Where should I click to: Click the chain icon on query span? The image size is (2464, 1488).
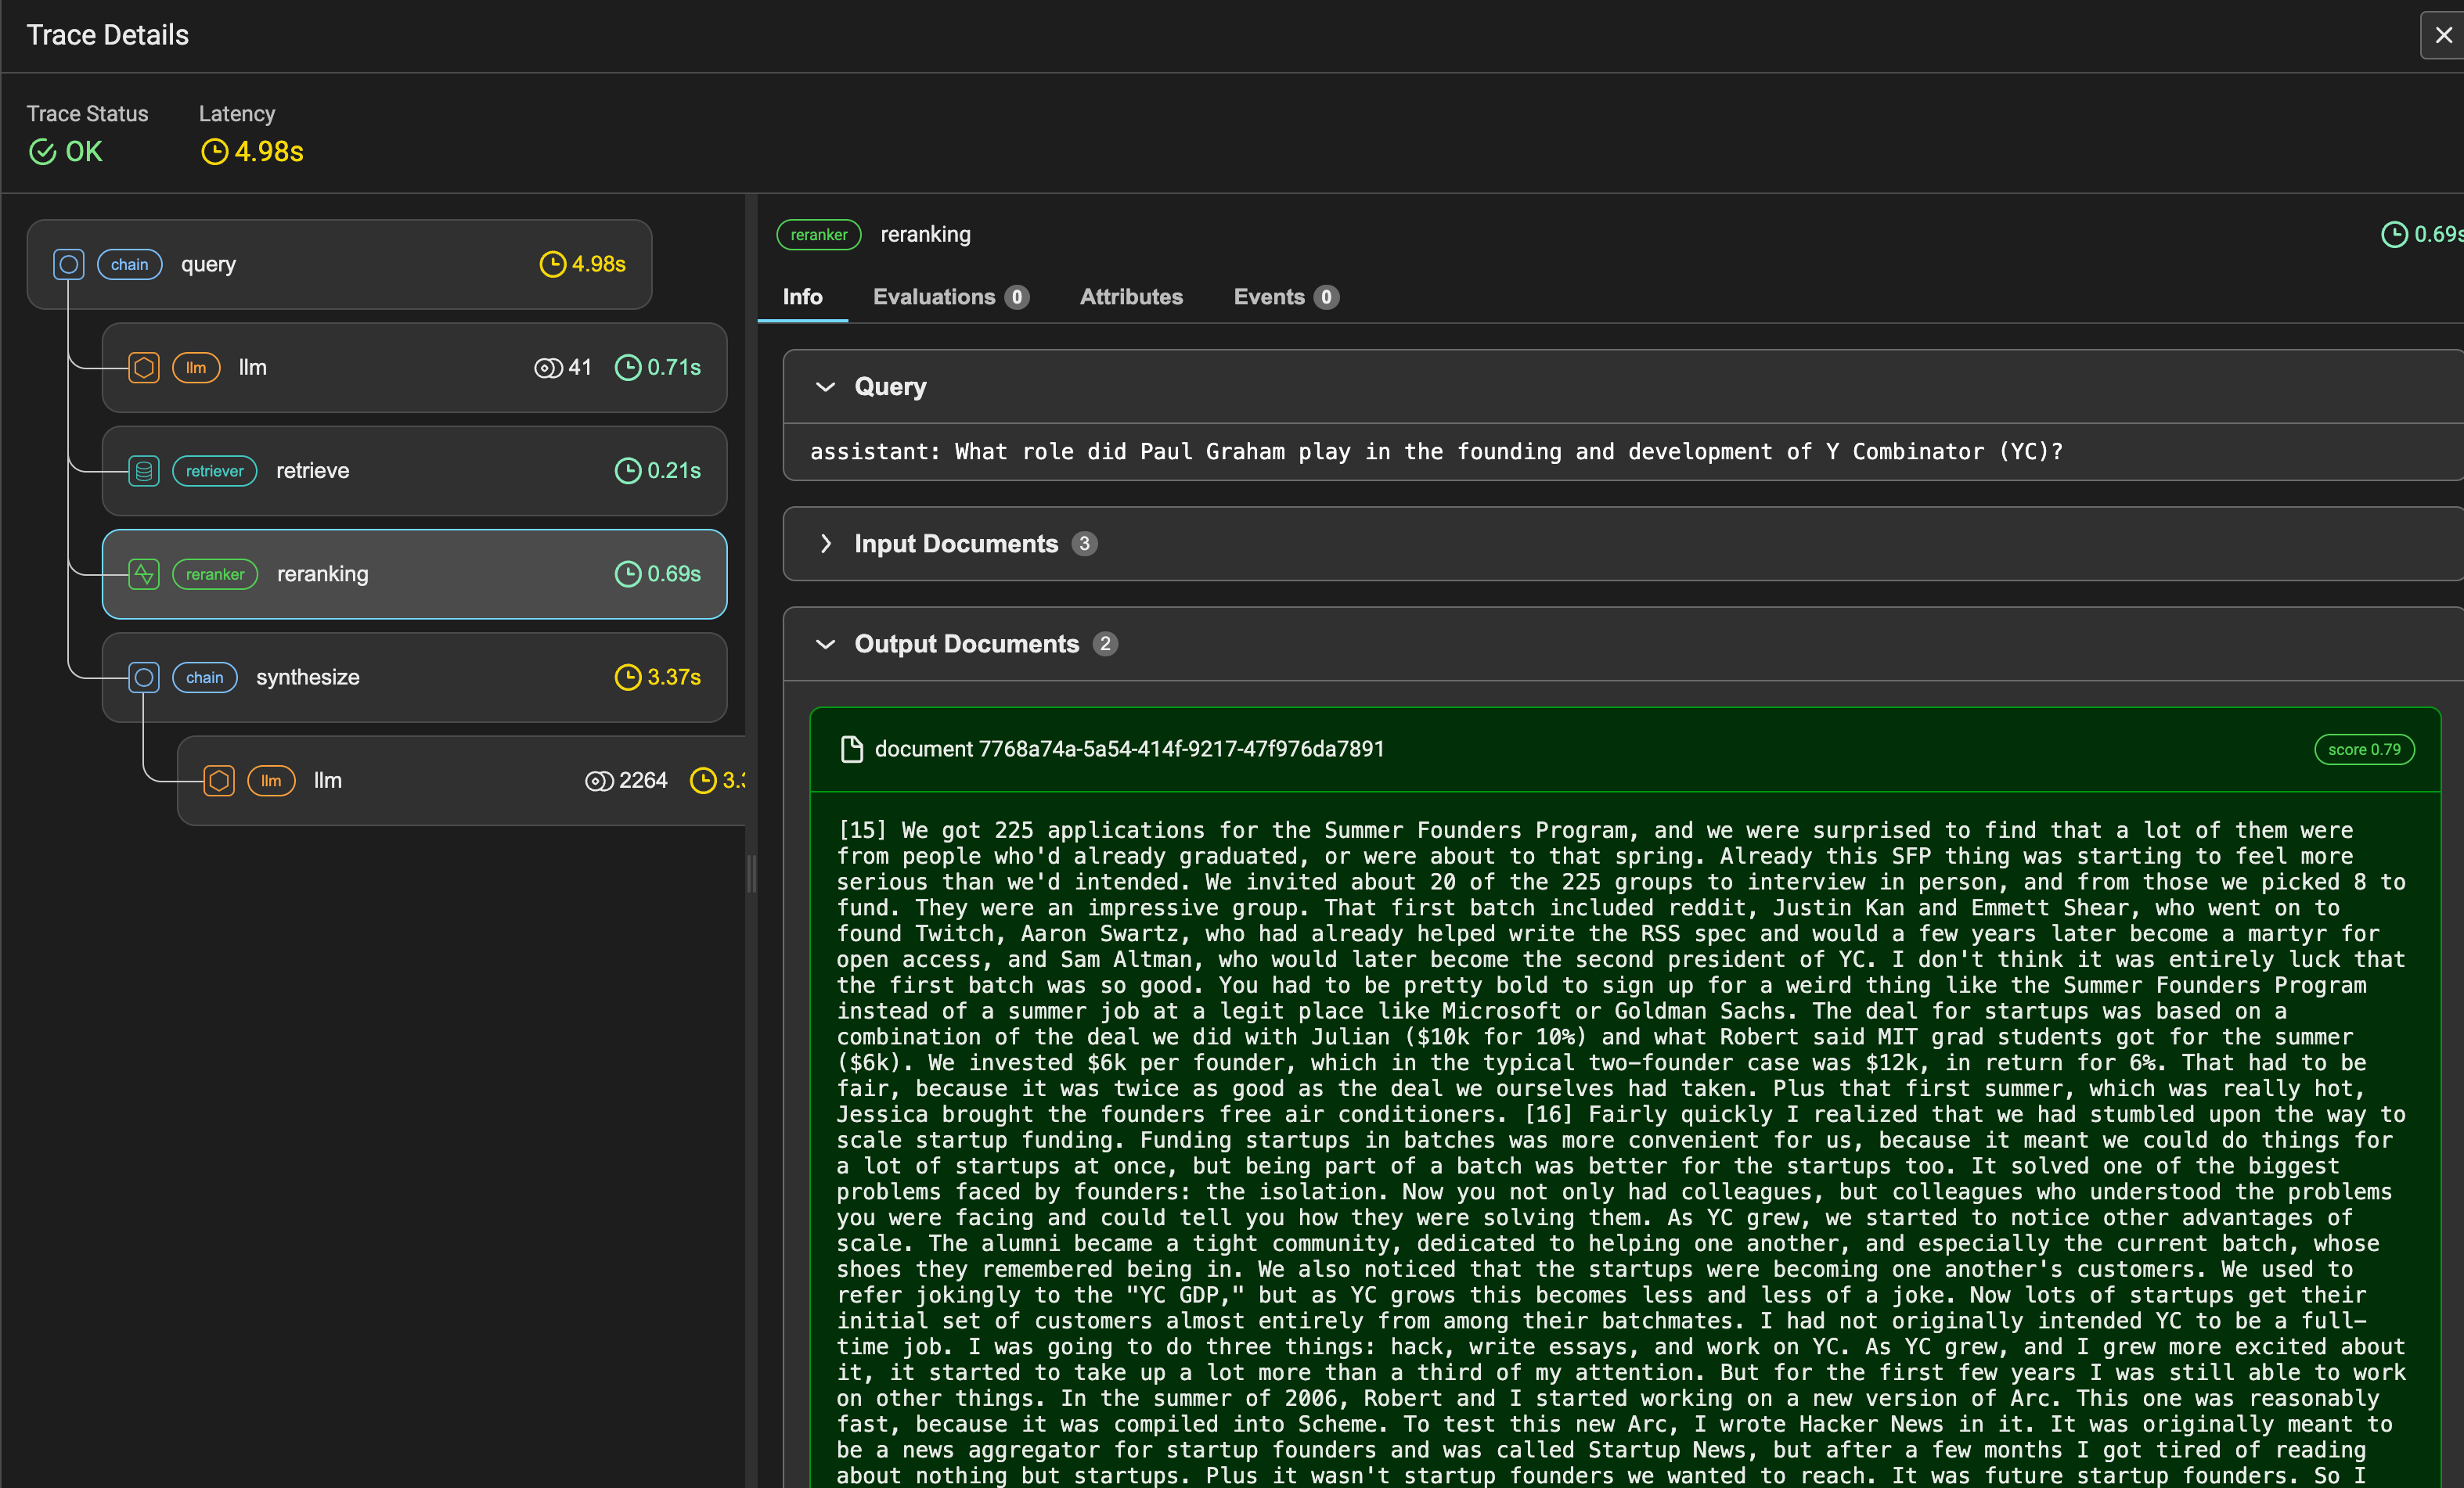68,265
